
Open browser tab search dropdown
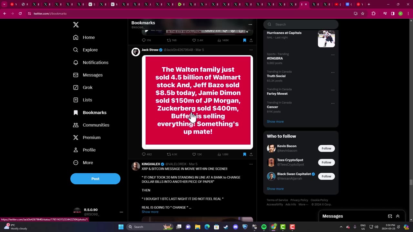(x=4, y=4)
